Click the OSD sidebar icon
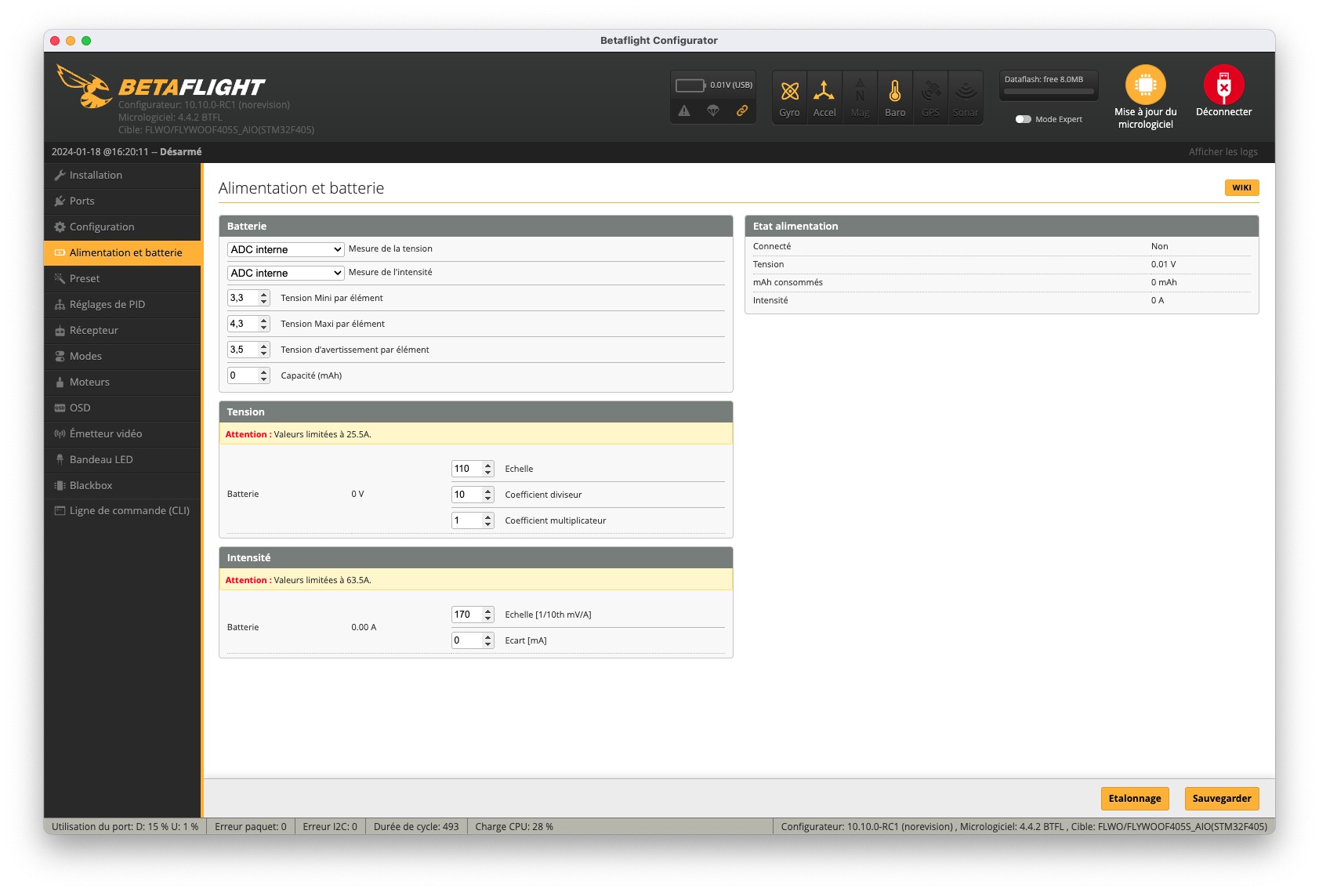This screenshot has width=1319, height=892. [60, 408]
